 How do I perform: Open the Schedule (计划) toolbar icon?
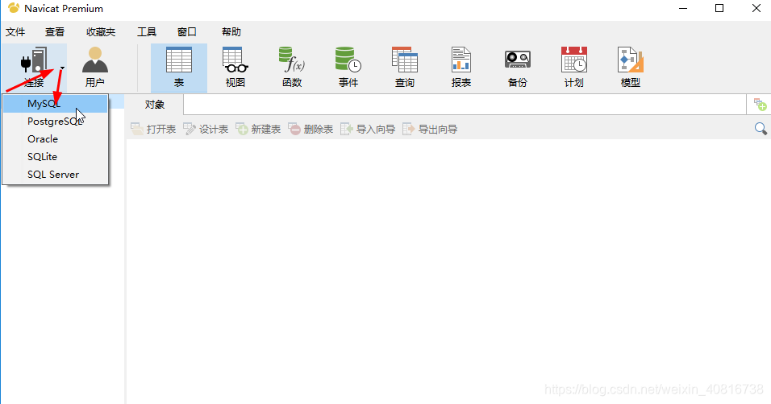coord(574,68)
